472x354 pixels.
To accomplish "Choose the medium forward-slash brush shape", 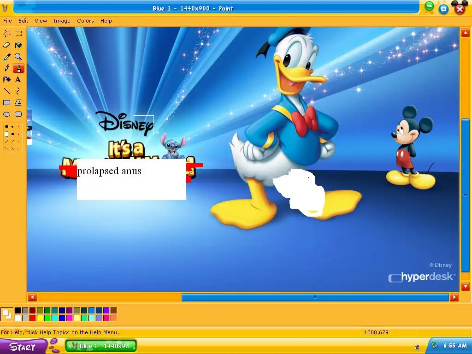I will point(12,141).
